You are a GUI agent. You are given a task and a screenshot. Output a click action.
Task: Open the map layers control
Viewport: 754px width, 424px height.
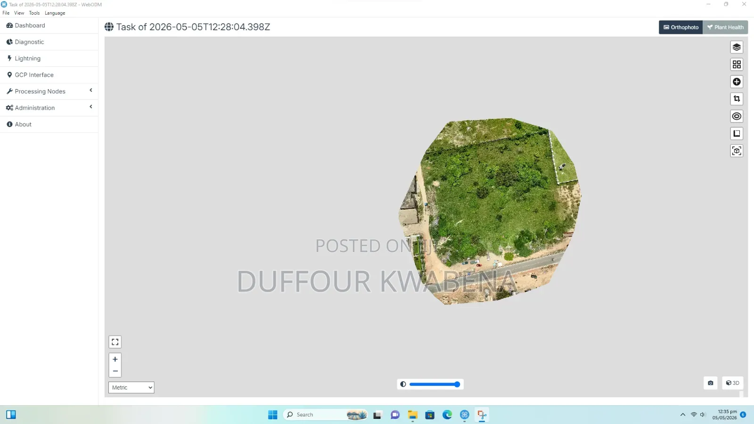point(737,47)
